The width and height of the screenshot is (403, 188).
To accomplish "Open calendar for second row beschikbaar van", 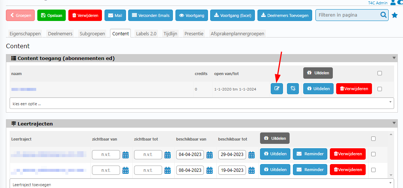I will pyautogui.click(x=210, y=170).
